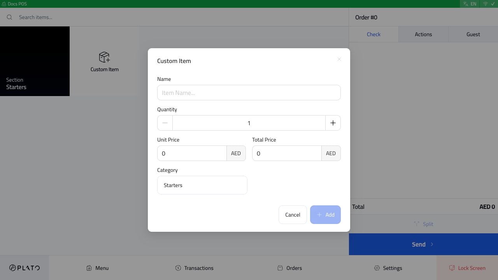Open the Menu navigation item
The image size is (498, 280).
click(x=97, y=268)
